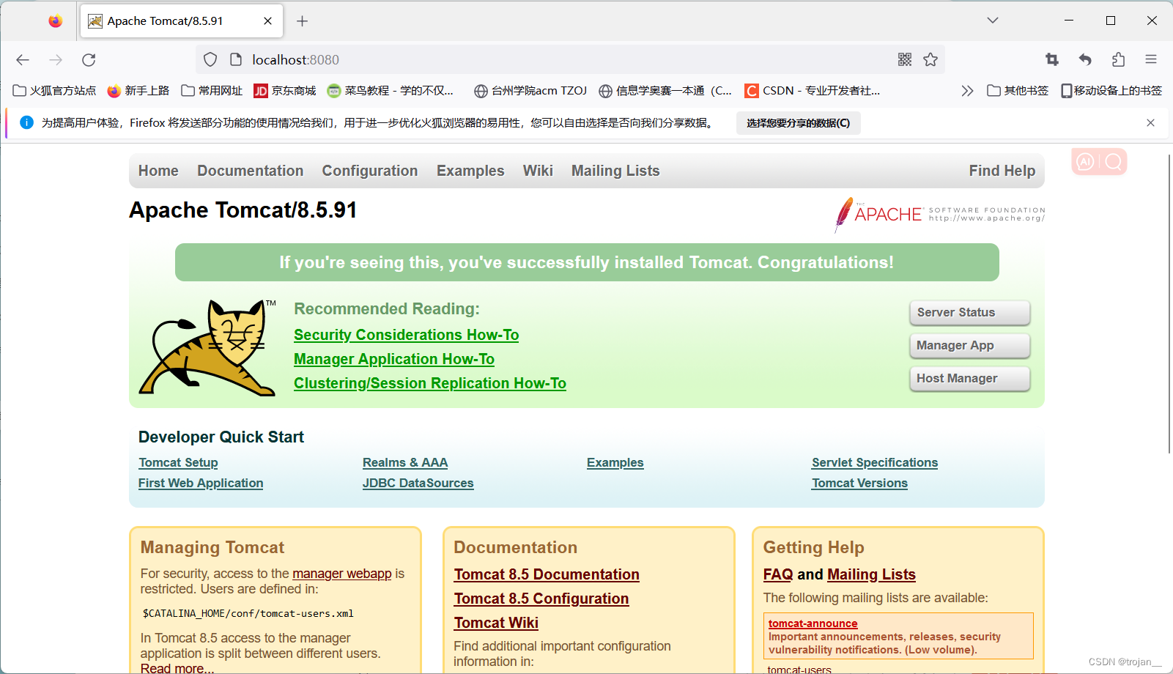Screen dimensions: 1173x674
Task: Open Clustering/Session Replication How-To link
Action: click(x=430, y=383)
